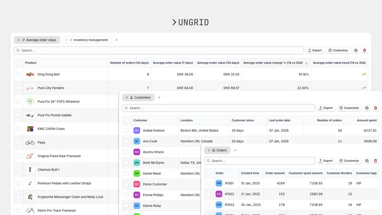Click the drag handle on Orders tab
Screen dimensions: 382x215
click(209, 150)
